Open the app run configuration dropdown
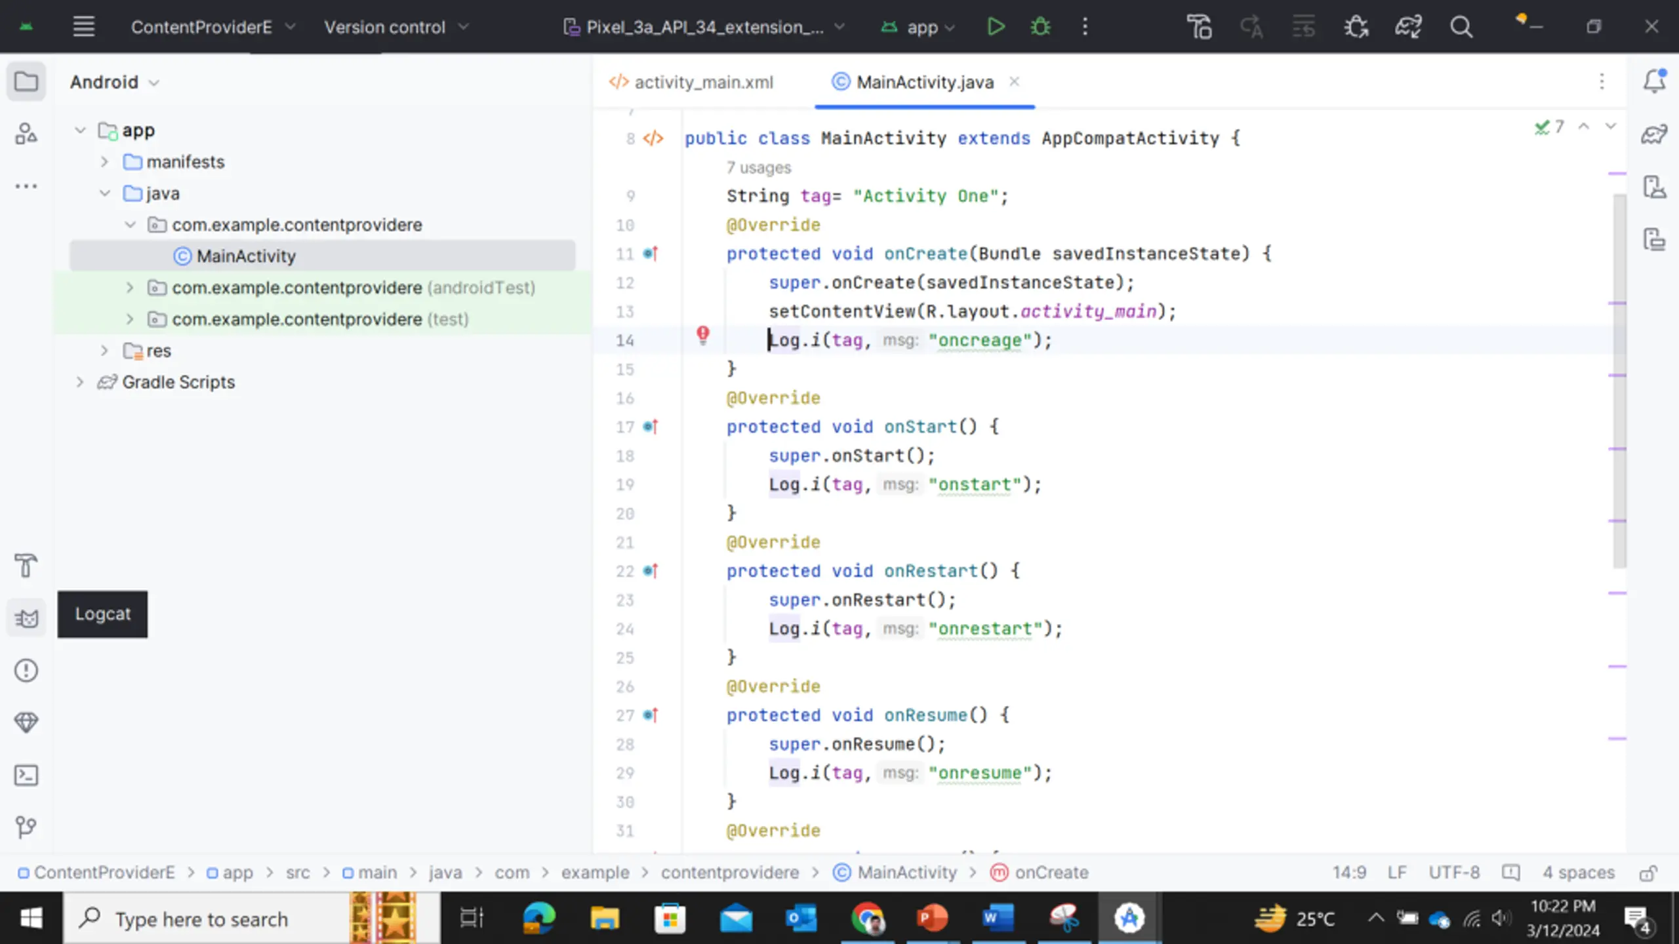Image resolution: width=1679 pixels, height=944 pixels. 918,27
